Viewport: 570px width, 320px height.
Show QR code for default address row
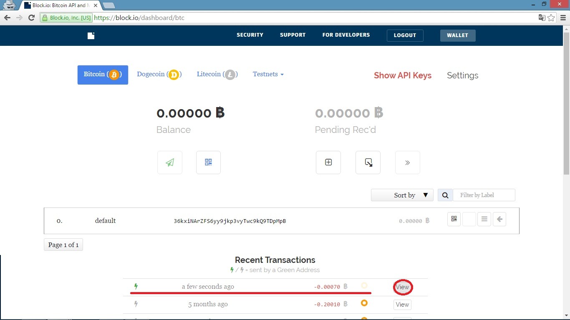(454, 219)
